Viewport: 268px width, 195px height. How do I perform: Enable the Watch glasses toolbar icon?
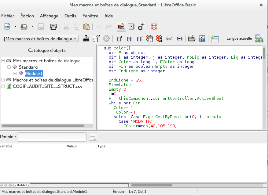point(169,38)
